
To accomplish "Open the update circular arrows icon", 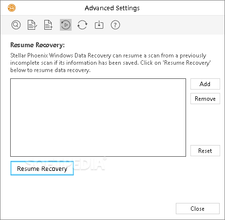I will coord(82,25).
